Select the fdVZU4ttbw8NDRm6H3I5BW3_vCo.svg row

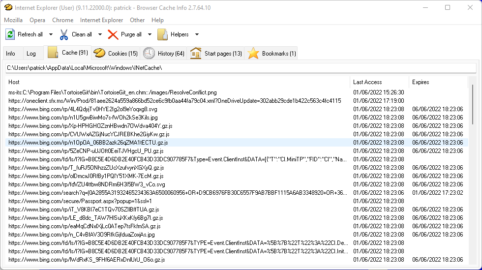click(x=237, y=184)
